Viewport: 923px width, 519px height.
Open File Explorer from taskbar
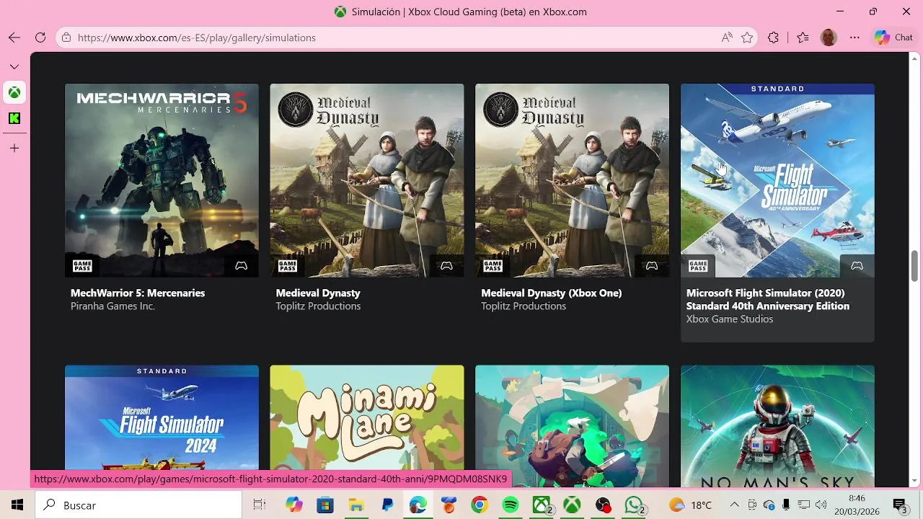(356, 505)
